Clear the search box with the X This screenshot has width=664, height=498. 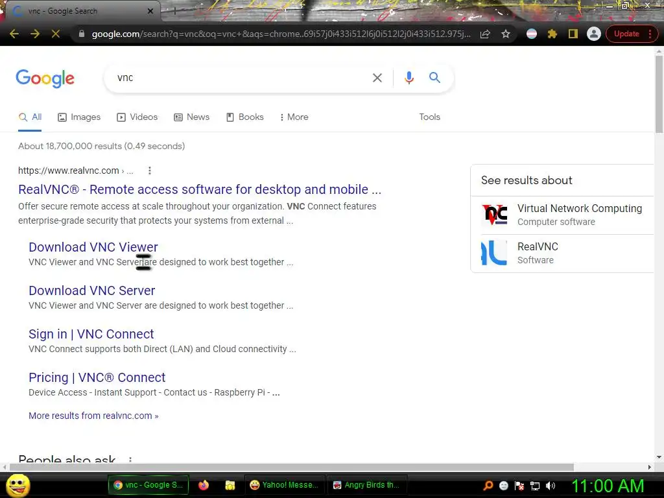377,78
